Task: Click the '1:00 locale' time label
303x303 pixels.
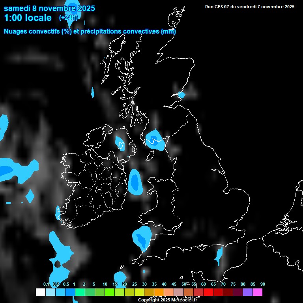Action: click(x=28, y=18)
